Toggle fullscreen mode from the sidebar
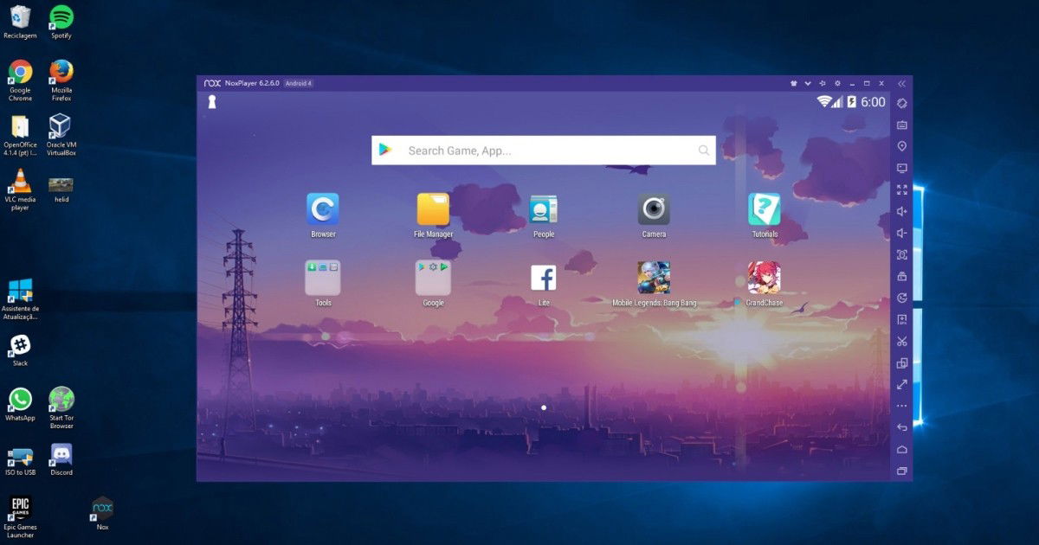 [x=901, y=189]
